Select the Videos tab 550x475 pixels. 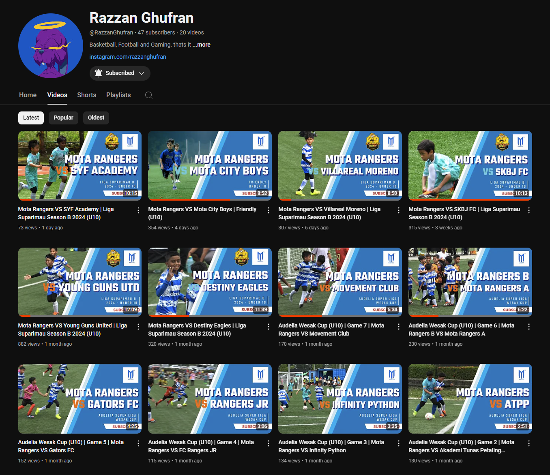(57, 95)
